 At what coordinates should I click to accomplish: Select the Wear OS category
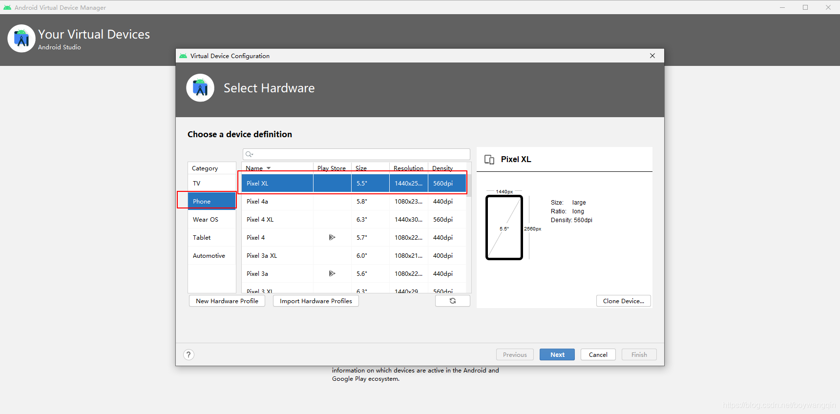[x=212, y=220]
